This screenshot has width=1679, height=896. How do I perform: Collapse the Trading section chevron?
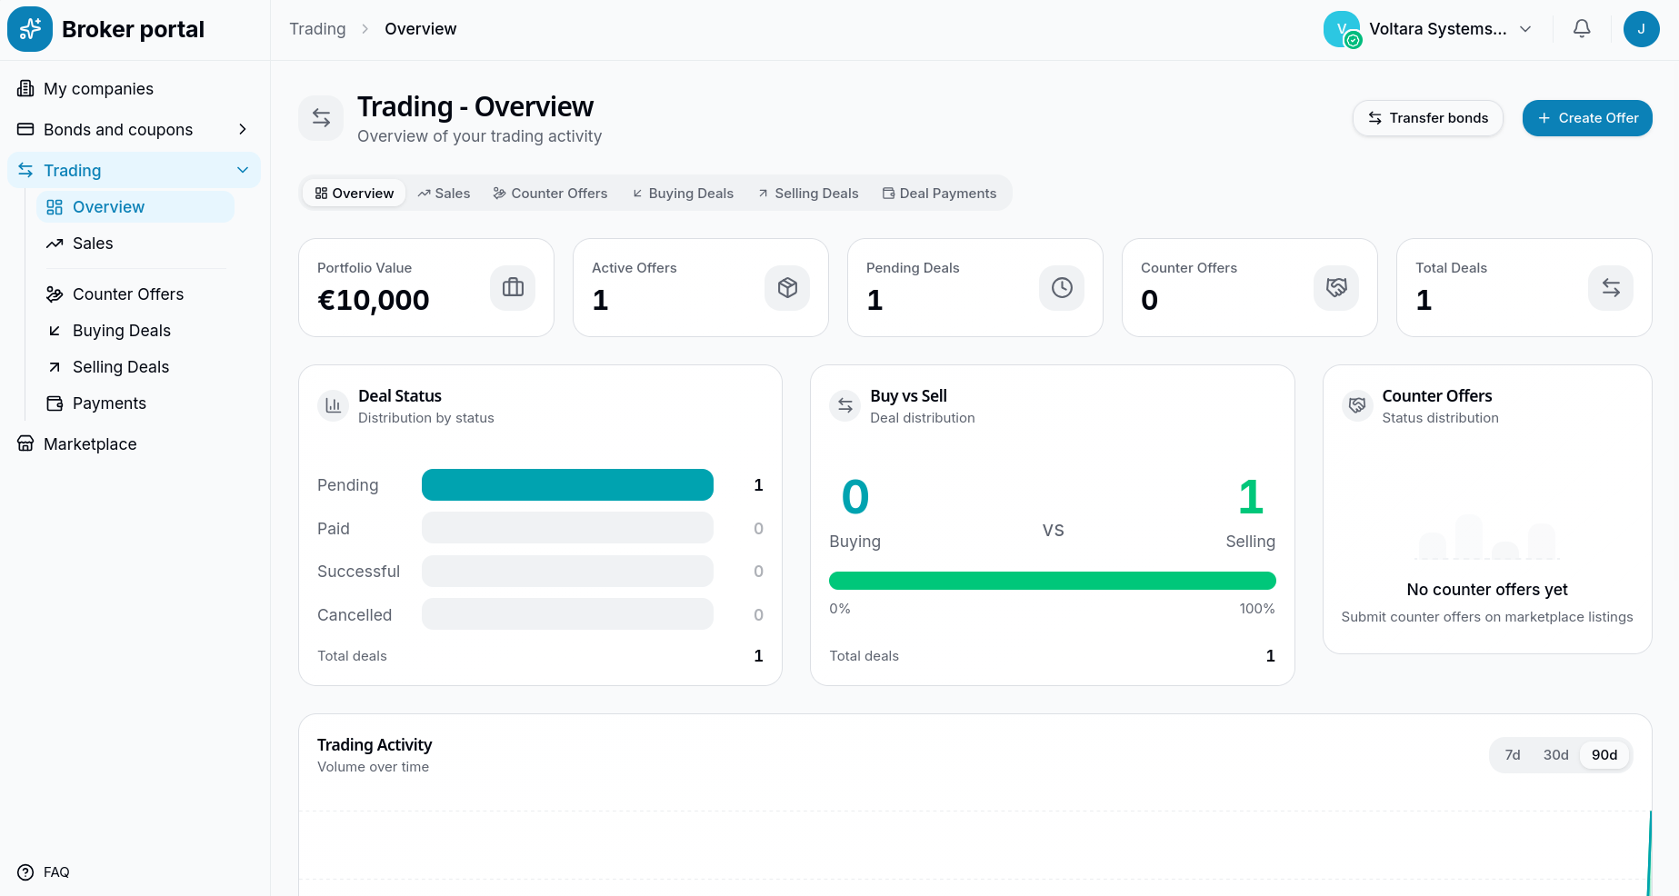(243, 170)
